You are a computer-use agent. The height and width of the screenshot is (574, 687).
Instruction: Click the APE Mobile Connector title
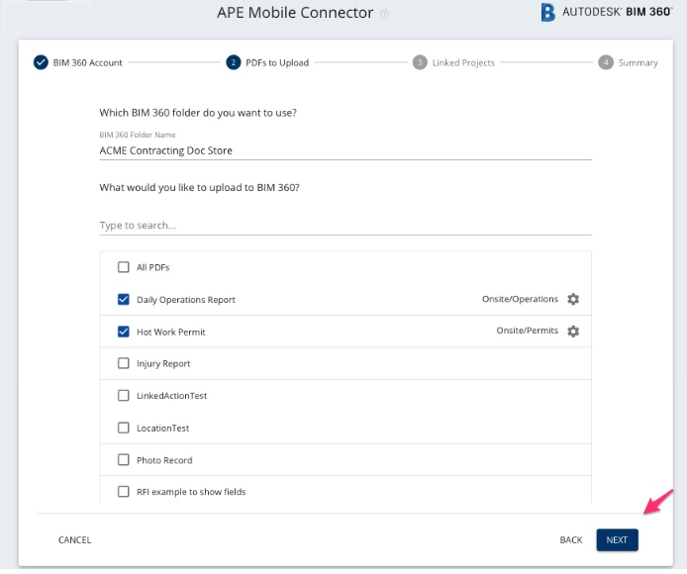click(x=295, y=13)
